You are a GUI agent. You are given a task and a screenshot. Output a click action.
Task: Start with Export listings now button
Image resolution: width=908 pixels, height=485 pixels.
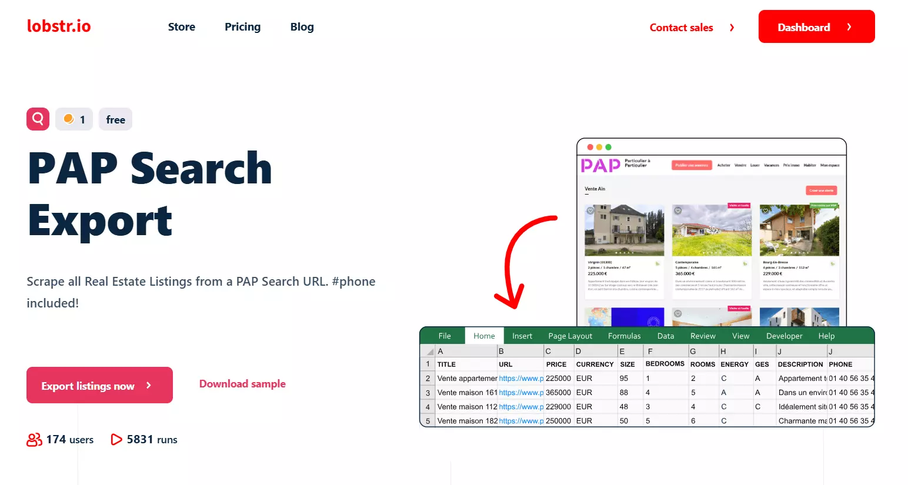click(x=99, y=385)
